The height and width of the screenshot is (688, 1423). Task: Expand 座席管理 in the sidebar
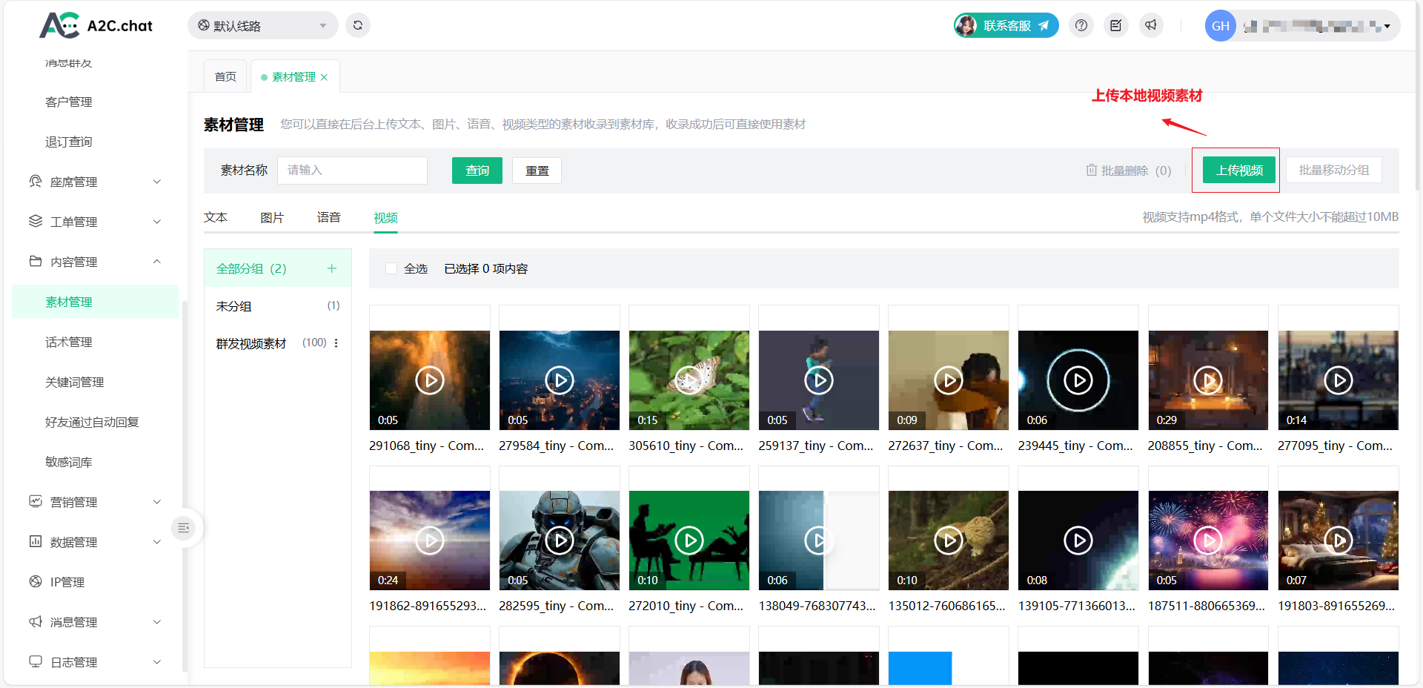pos(94,182)
